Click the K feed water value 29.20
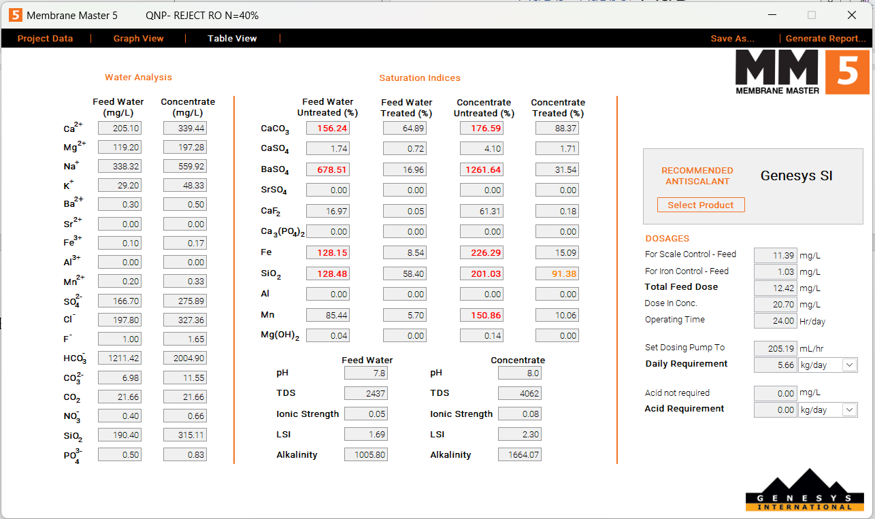Image resolution: width=875 pixels, height=519 pixels. [120, 185]
